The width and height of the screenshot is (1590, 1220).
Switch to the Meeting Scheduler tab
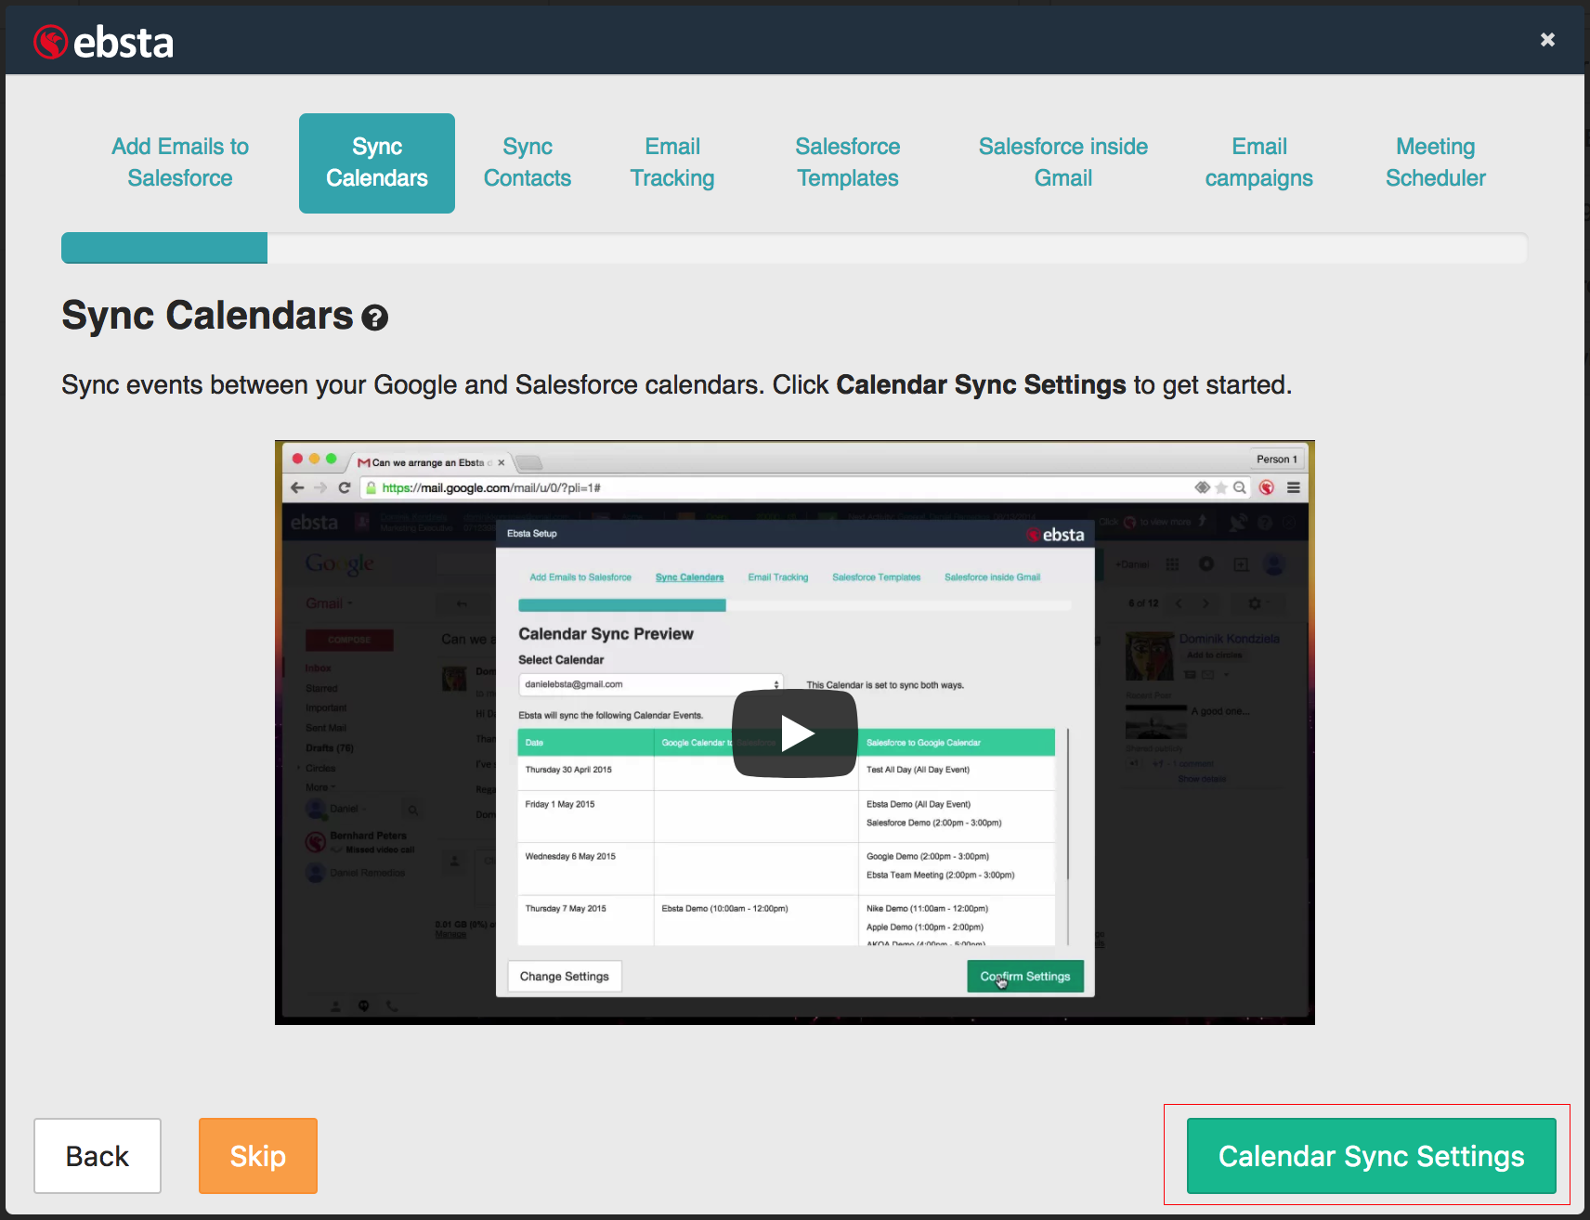[x=1435, y=162]
